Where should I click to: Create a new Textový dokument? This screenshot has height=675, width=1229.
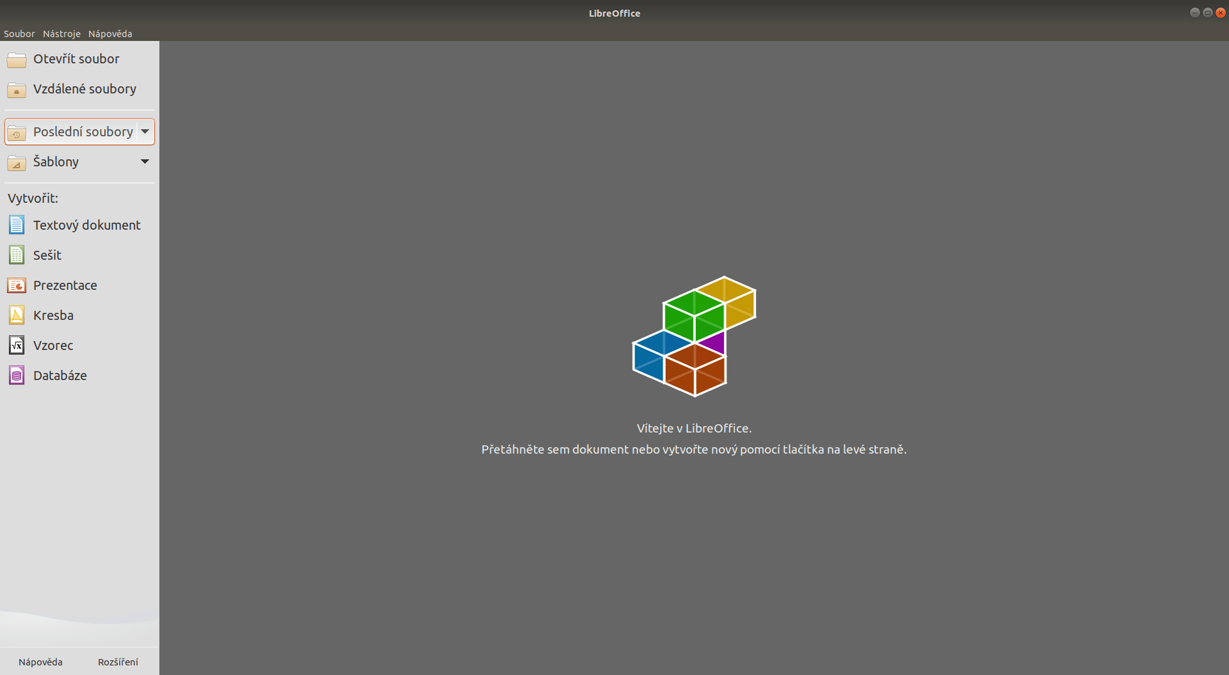(87, 225)
